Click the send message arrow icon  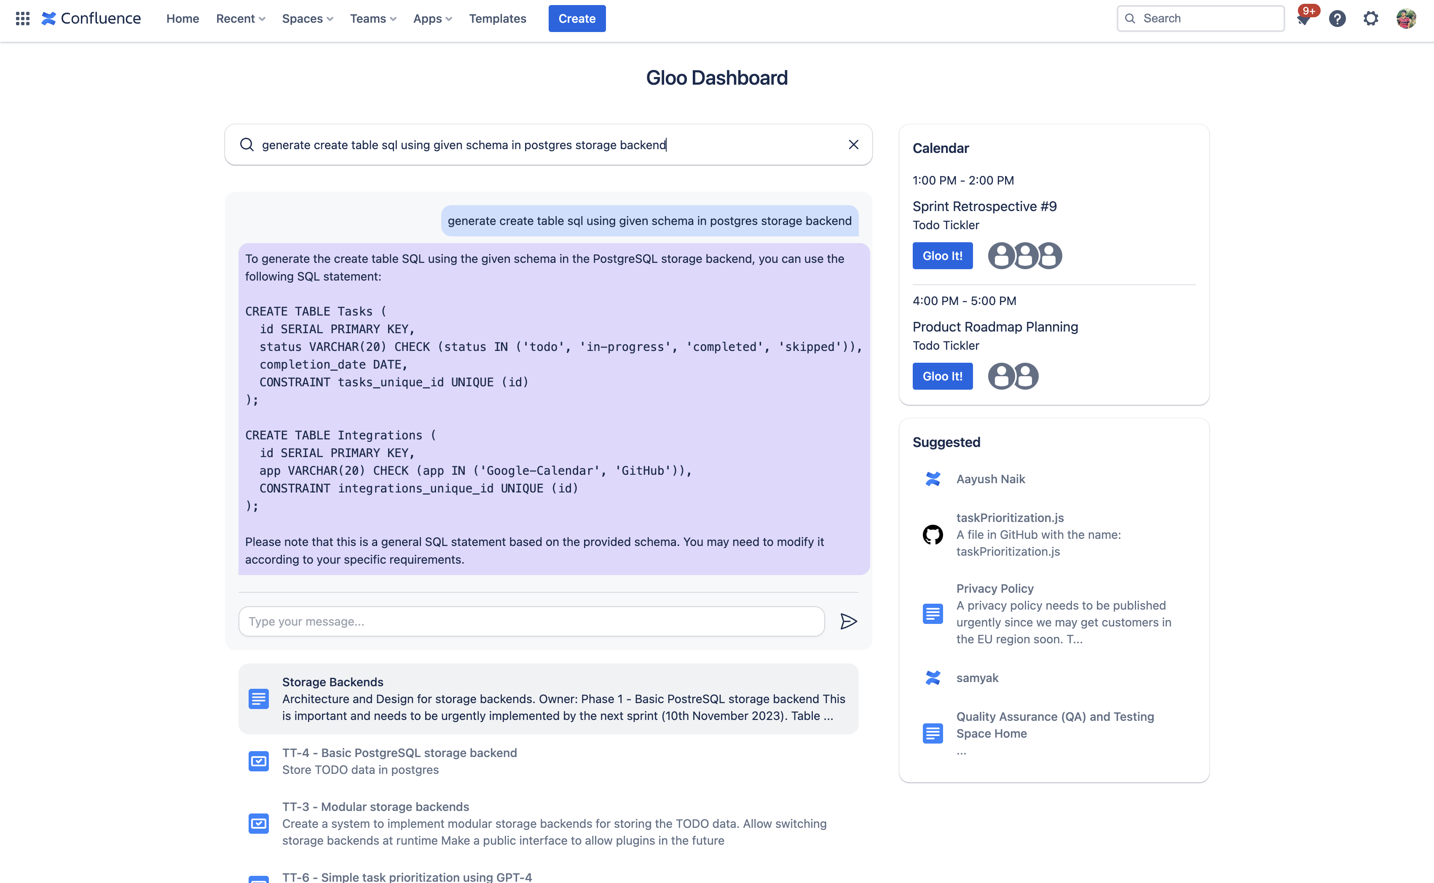click(x=848, y=621)
